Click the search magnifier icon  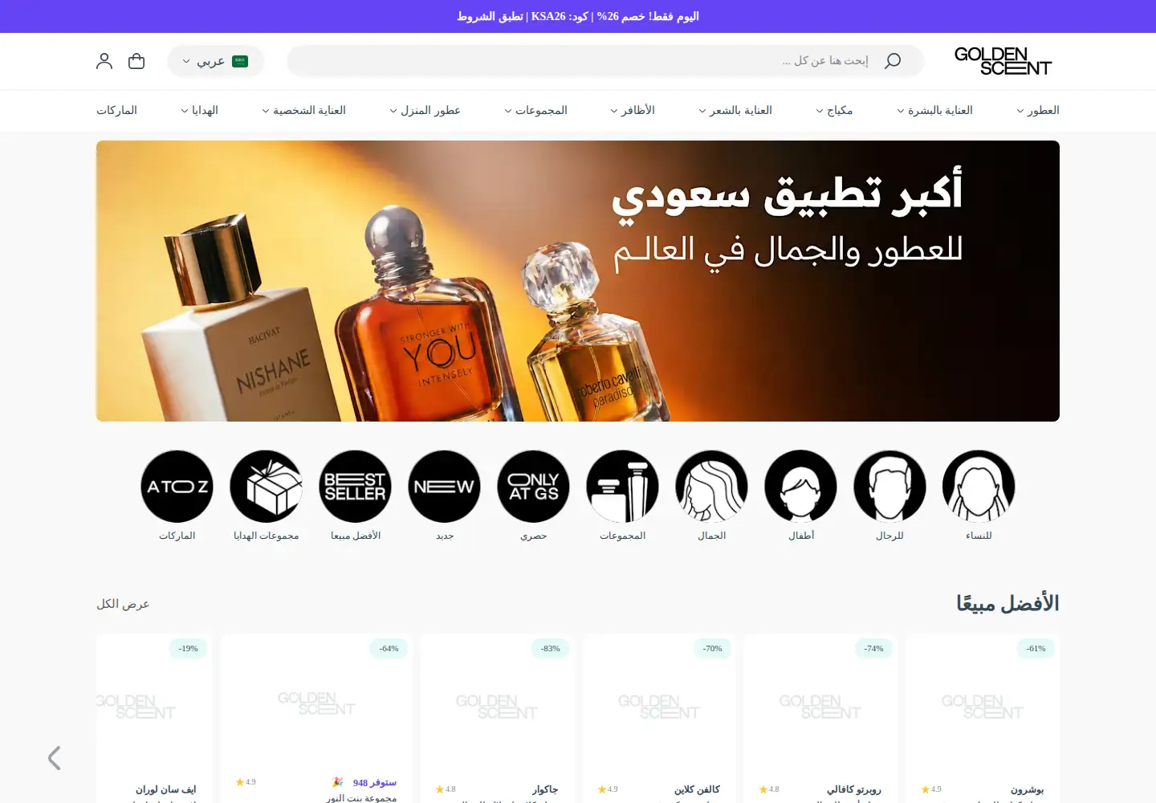pyautogui.click(x=893, y=61)
